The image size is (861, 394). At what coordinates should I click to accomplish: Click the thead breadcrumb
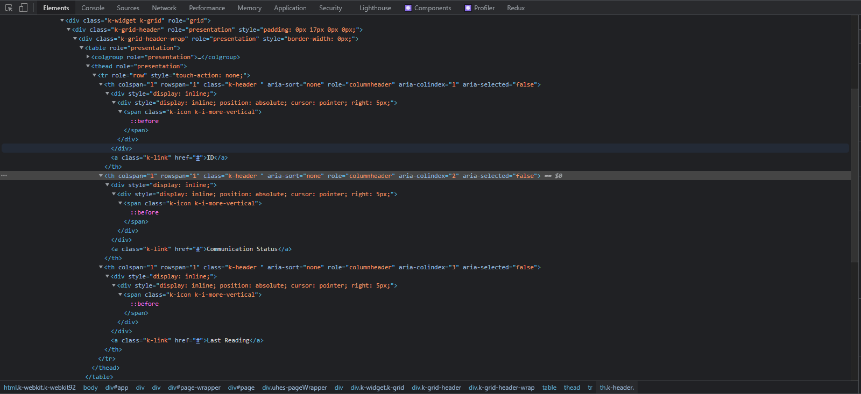tap(572, 388)
